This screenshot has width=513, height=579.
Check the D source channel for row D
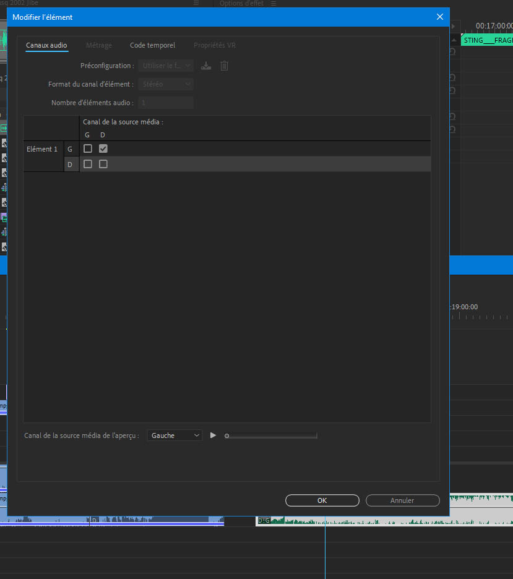[x=103, y=164]
